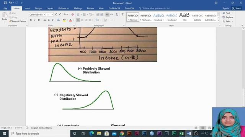245x137 pixels.
Task: Apply the Title style
Action: pos(185,17)
